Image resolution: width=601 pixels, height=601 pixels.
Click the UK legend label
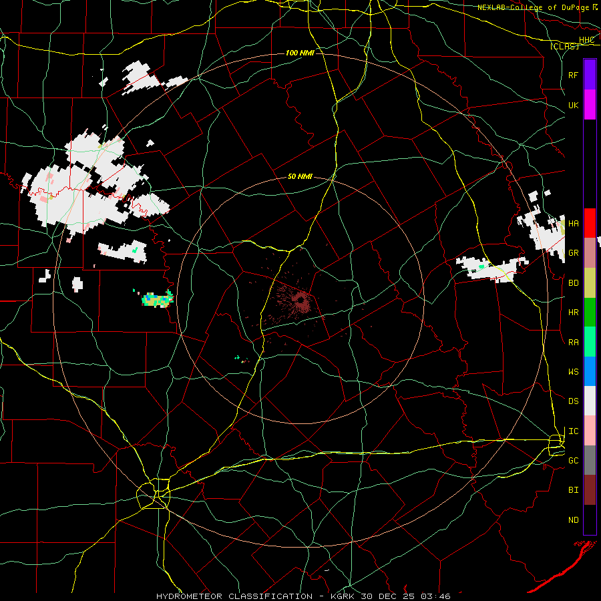pyautogui.click(x=573, y=105)
